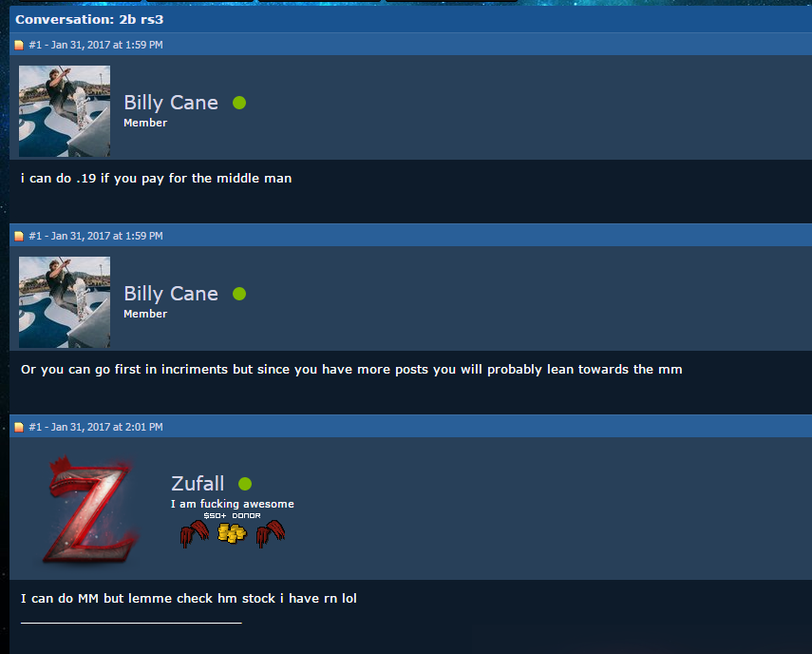The width and height of the screenshot is (812, 654).
Task: Click the left red claw badge icon
Action: (x=194, y=534)
